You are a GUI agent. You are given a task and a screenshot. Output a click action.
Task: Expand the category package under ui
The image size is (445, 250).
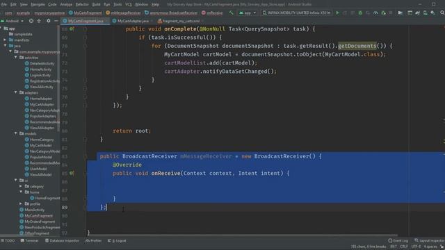point(21,186)
